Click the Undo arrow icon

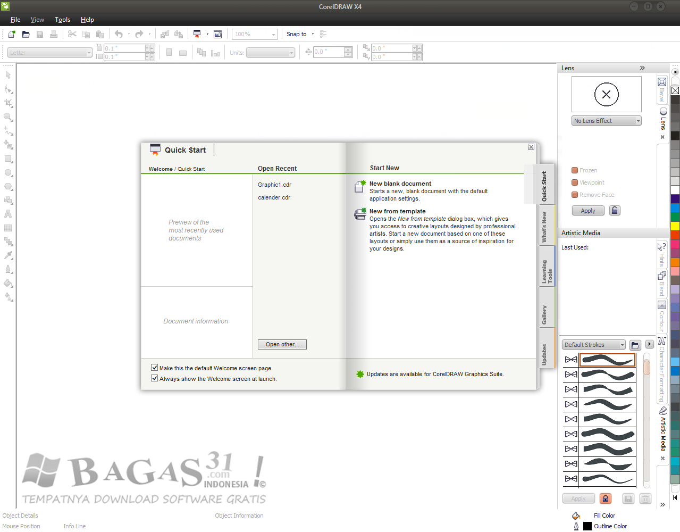pos(119,34)
